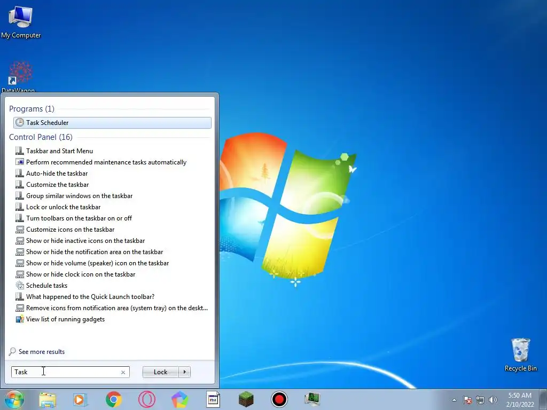Open Windows Explorer from the taskbar

[x=48, y=399]
